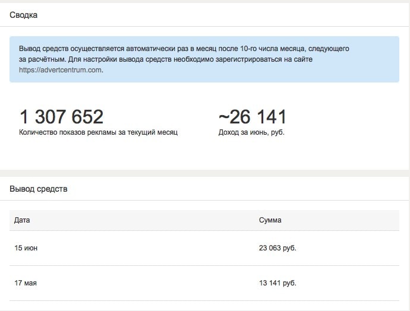
Task: Select the ~26 141 income figure
Action: pyautogui.click(x=253, y=116)
